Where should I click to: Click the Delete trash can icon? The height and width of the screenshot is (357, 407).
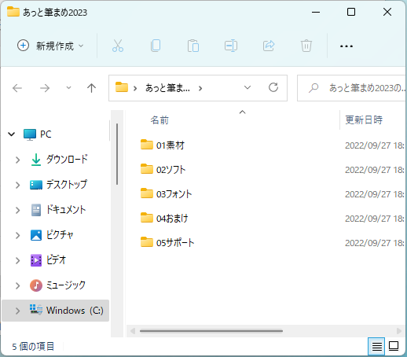coord(306,46)
